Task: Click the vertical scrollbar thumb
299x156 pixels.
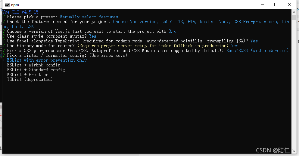Action: (x=294, y=17)
